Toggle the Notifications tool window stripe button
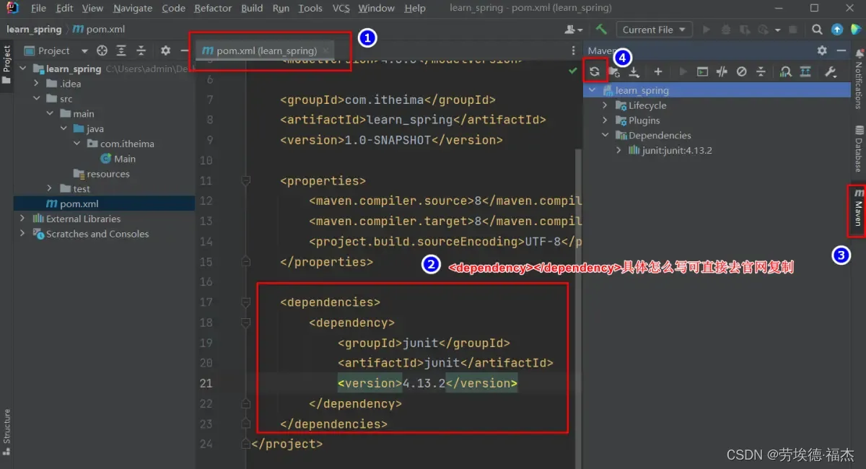The image size is (866, 469). click(x=859, y=79)
